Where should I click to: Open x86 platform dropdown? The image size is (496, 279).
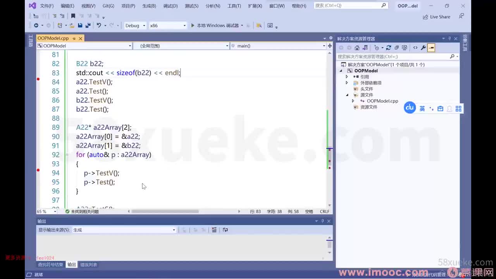click(168, 25)
